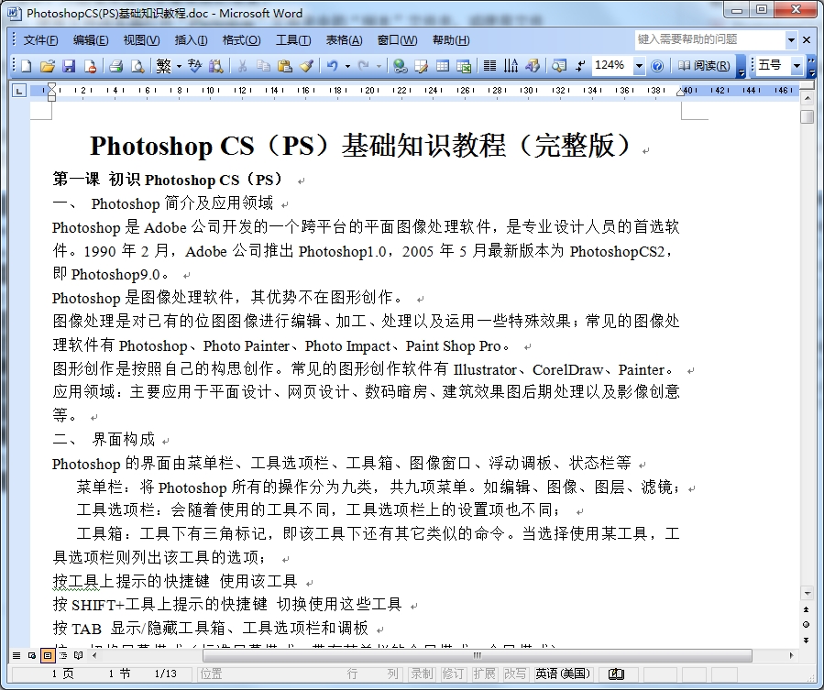Screen dimensions: 824x690
Task: Click horizontal scrollbar right arrow
Action: coord(791,655)
